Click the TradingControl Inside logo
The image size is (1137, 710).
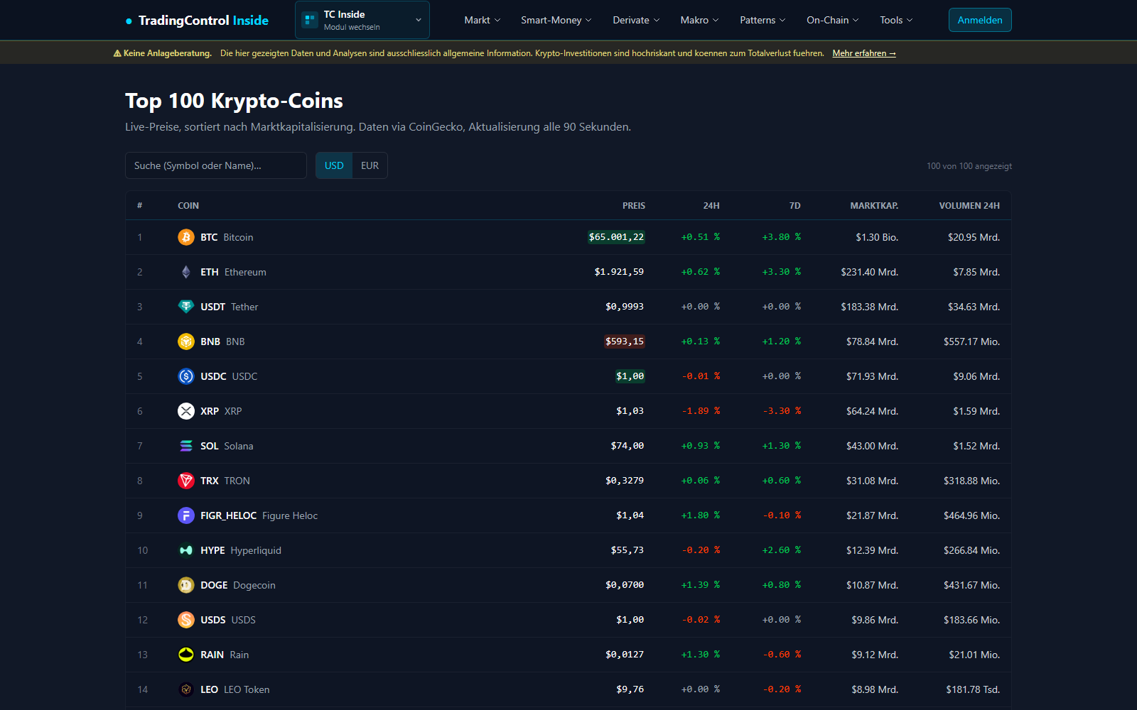[x=197, y=21]
